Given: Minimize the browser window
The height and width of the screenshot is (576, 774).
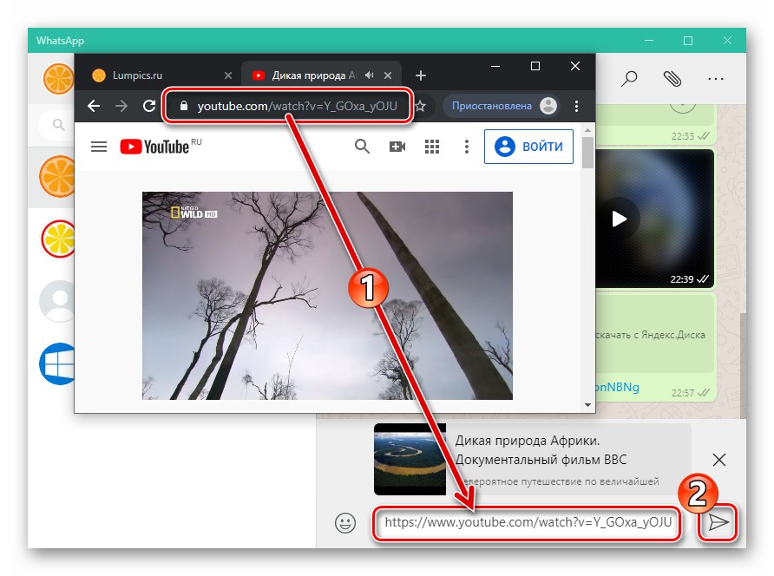Looking at the screenshot, I should click(495, 66).
